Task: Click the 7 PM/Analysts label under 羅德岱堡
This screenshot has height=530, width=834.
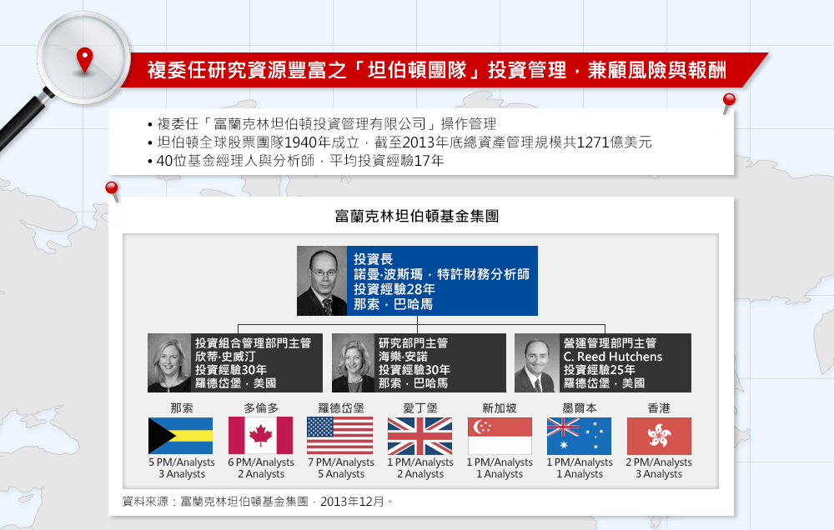Action: [x=340, y=462]
